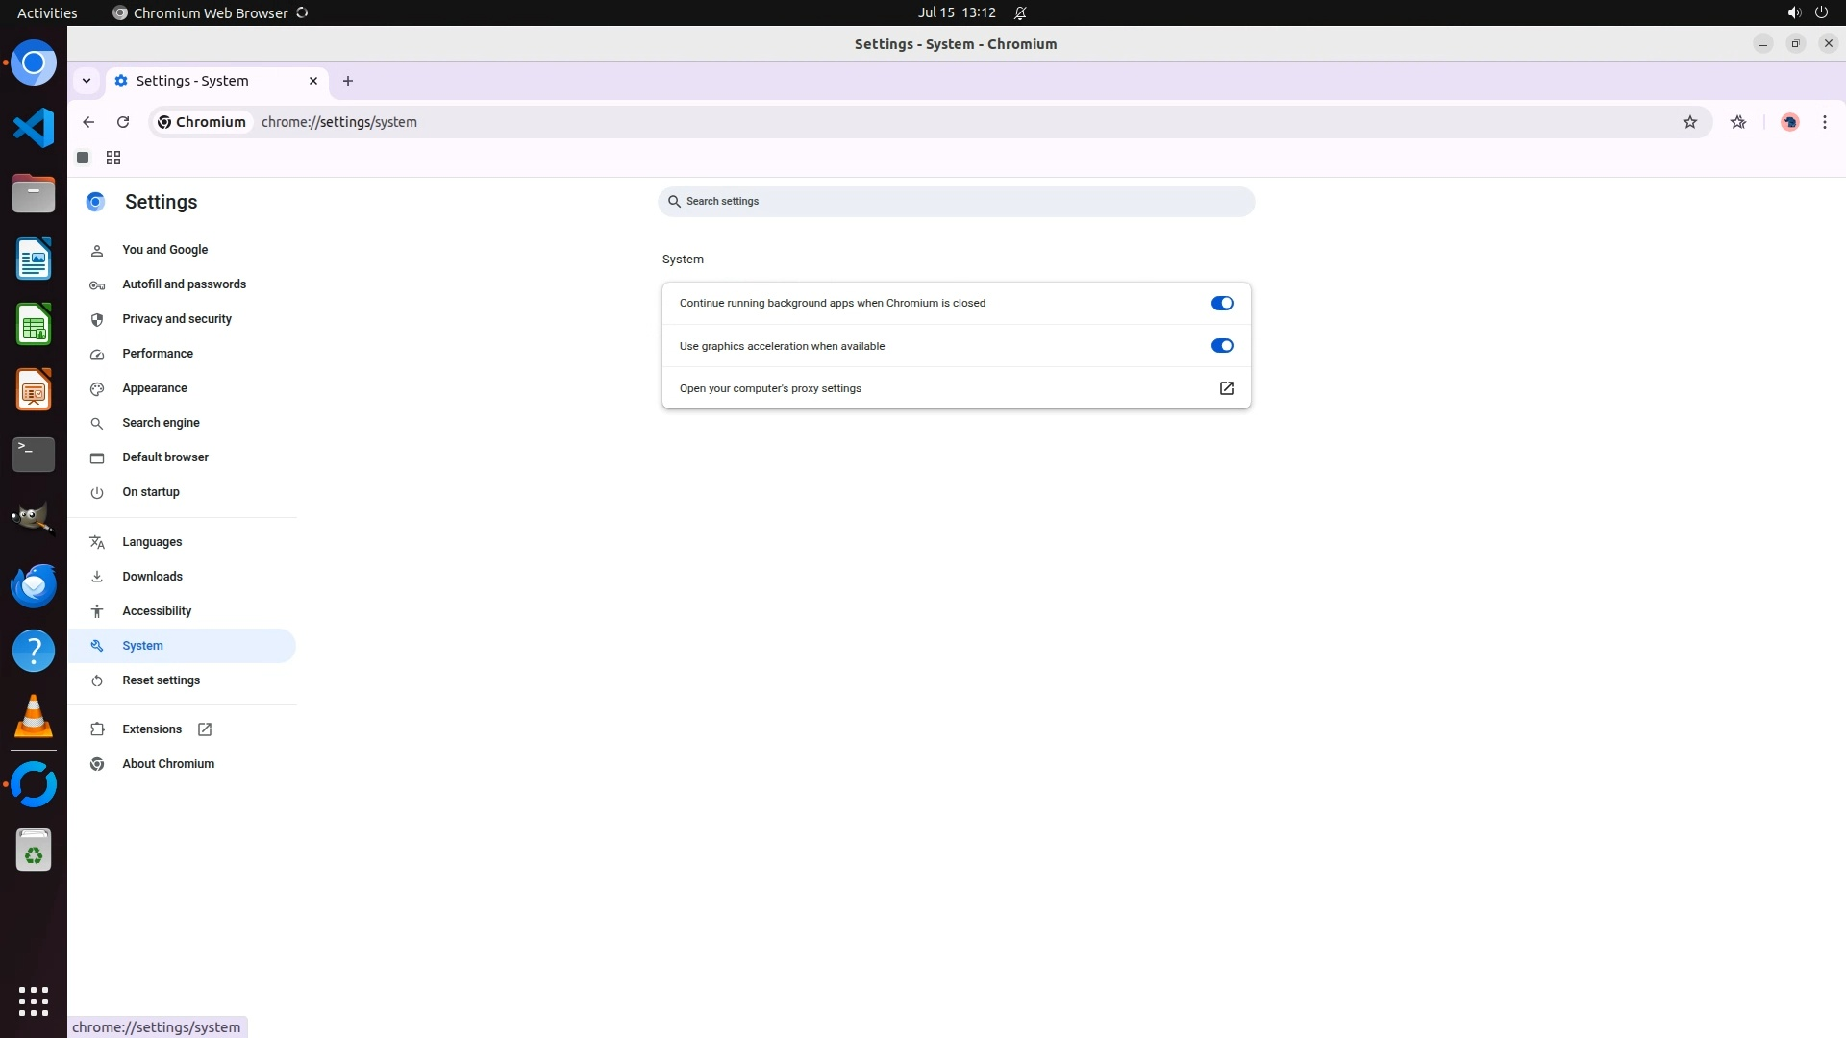This screenshot has height=1038, width=1846.
Task: Open the system power menu
Action: click(x=1820, y=12)
